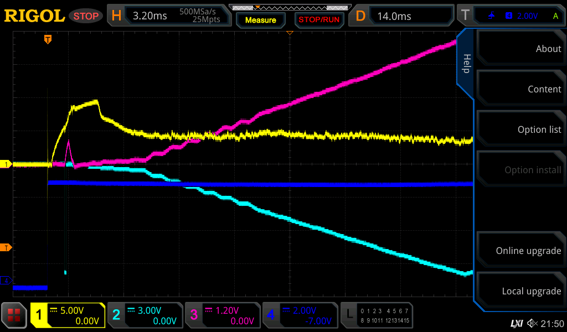Collapse the Help side tab
567x332 pixels.
click(466, 64)
